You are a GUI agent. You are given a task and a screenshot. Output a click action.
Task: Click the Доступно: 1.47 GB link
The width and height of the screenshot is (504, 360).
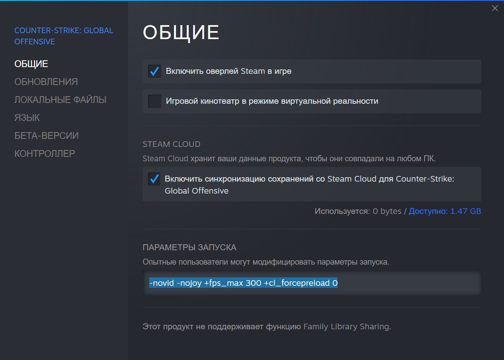[445, 211]
